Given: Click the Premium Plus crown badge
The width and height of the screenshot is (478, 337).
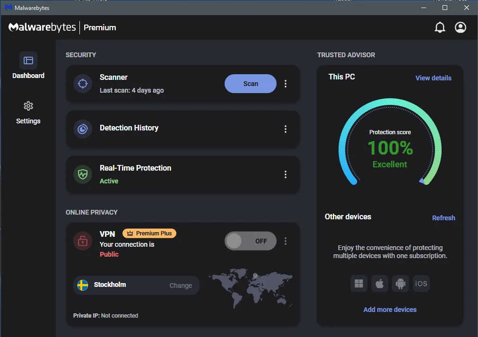Looking at the screenshot, I should click(x=149, y=233).
